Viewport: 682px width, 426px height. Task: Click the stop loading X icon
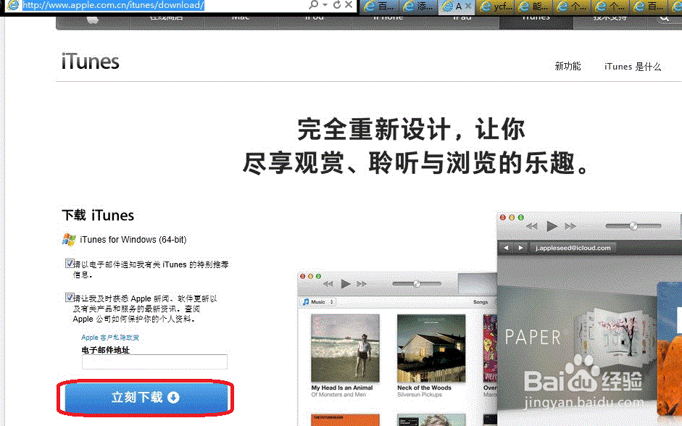[x=349, y=5]
